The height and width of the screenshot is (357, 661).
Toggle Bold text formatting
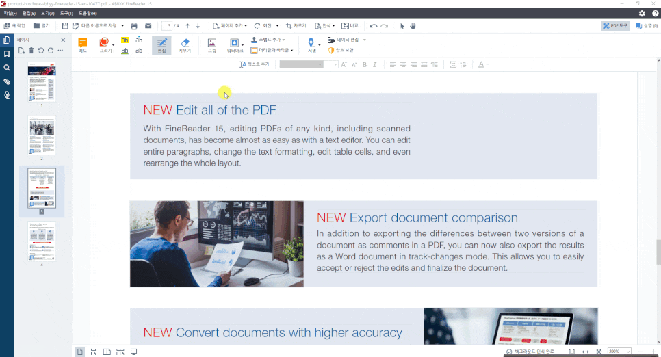pyautogui.click(x=364, y=64)
